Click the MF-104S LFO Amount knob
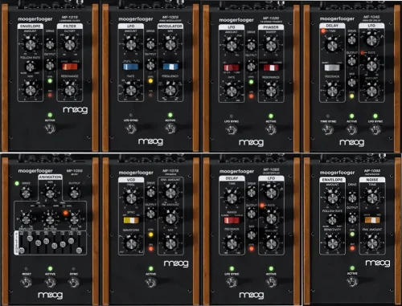The image size is (402, 306). tap(371, 92)
